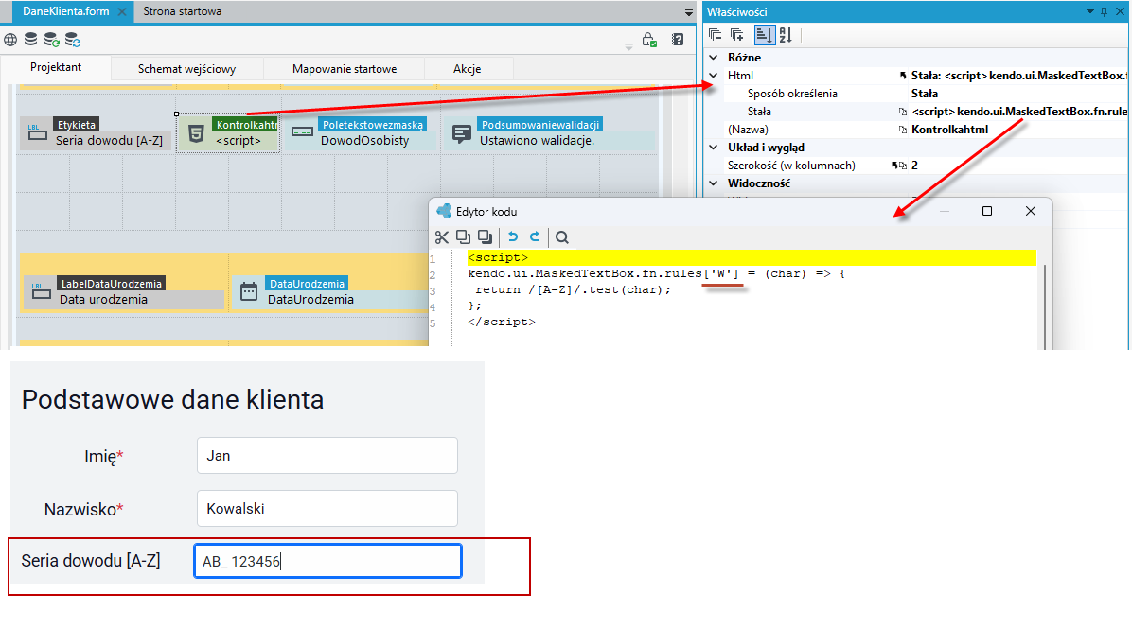This screenshot has height=628, width=1132.
Task: Select the Poletekstowezmaską DowodOsobisty control
Action: pyautogui.click(x=360, y=133)
